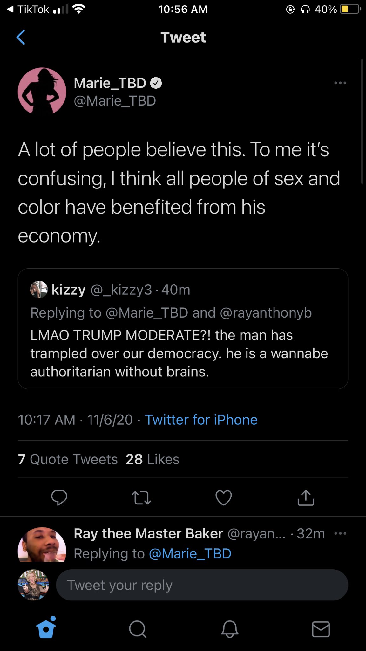
Task: Open the Notifications bell tab
Action: (x=229, y=629)
